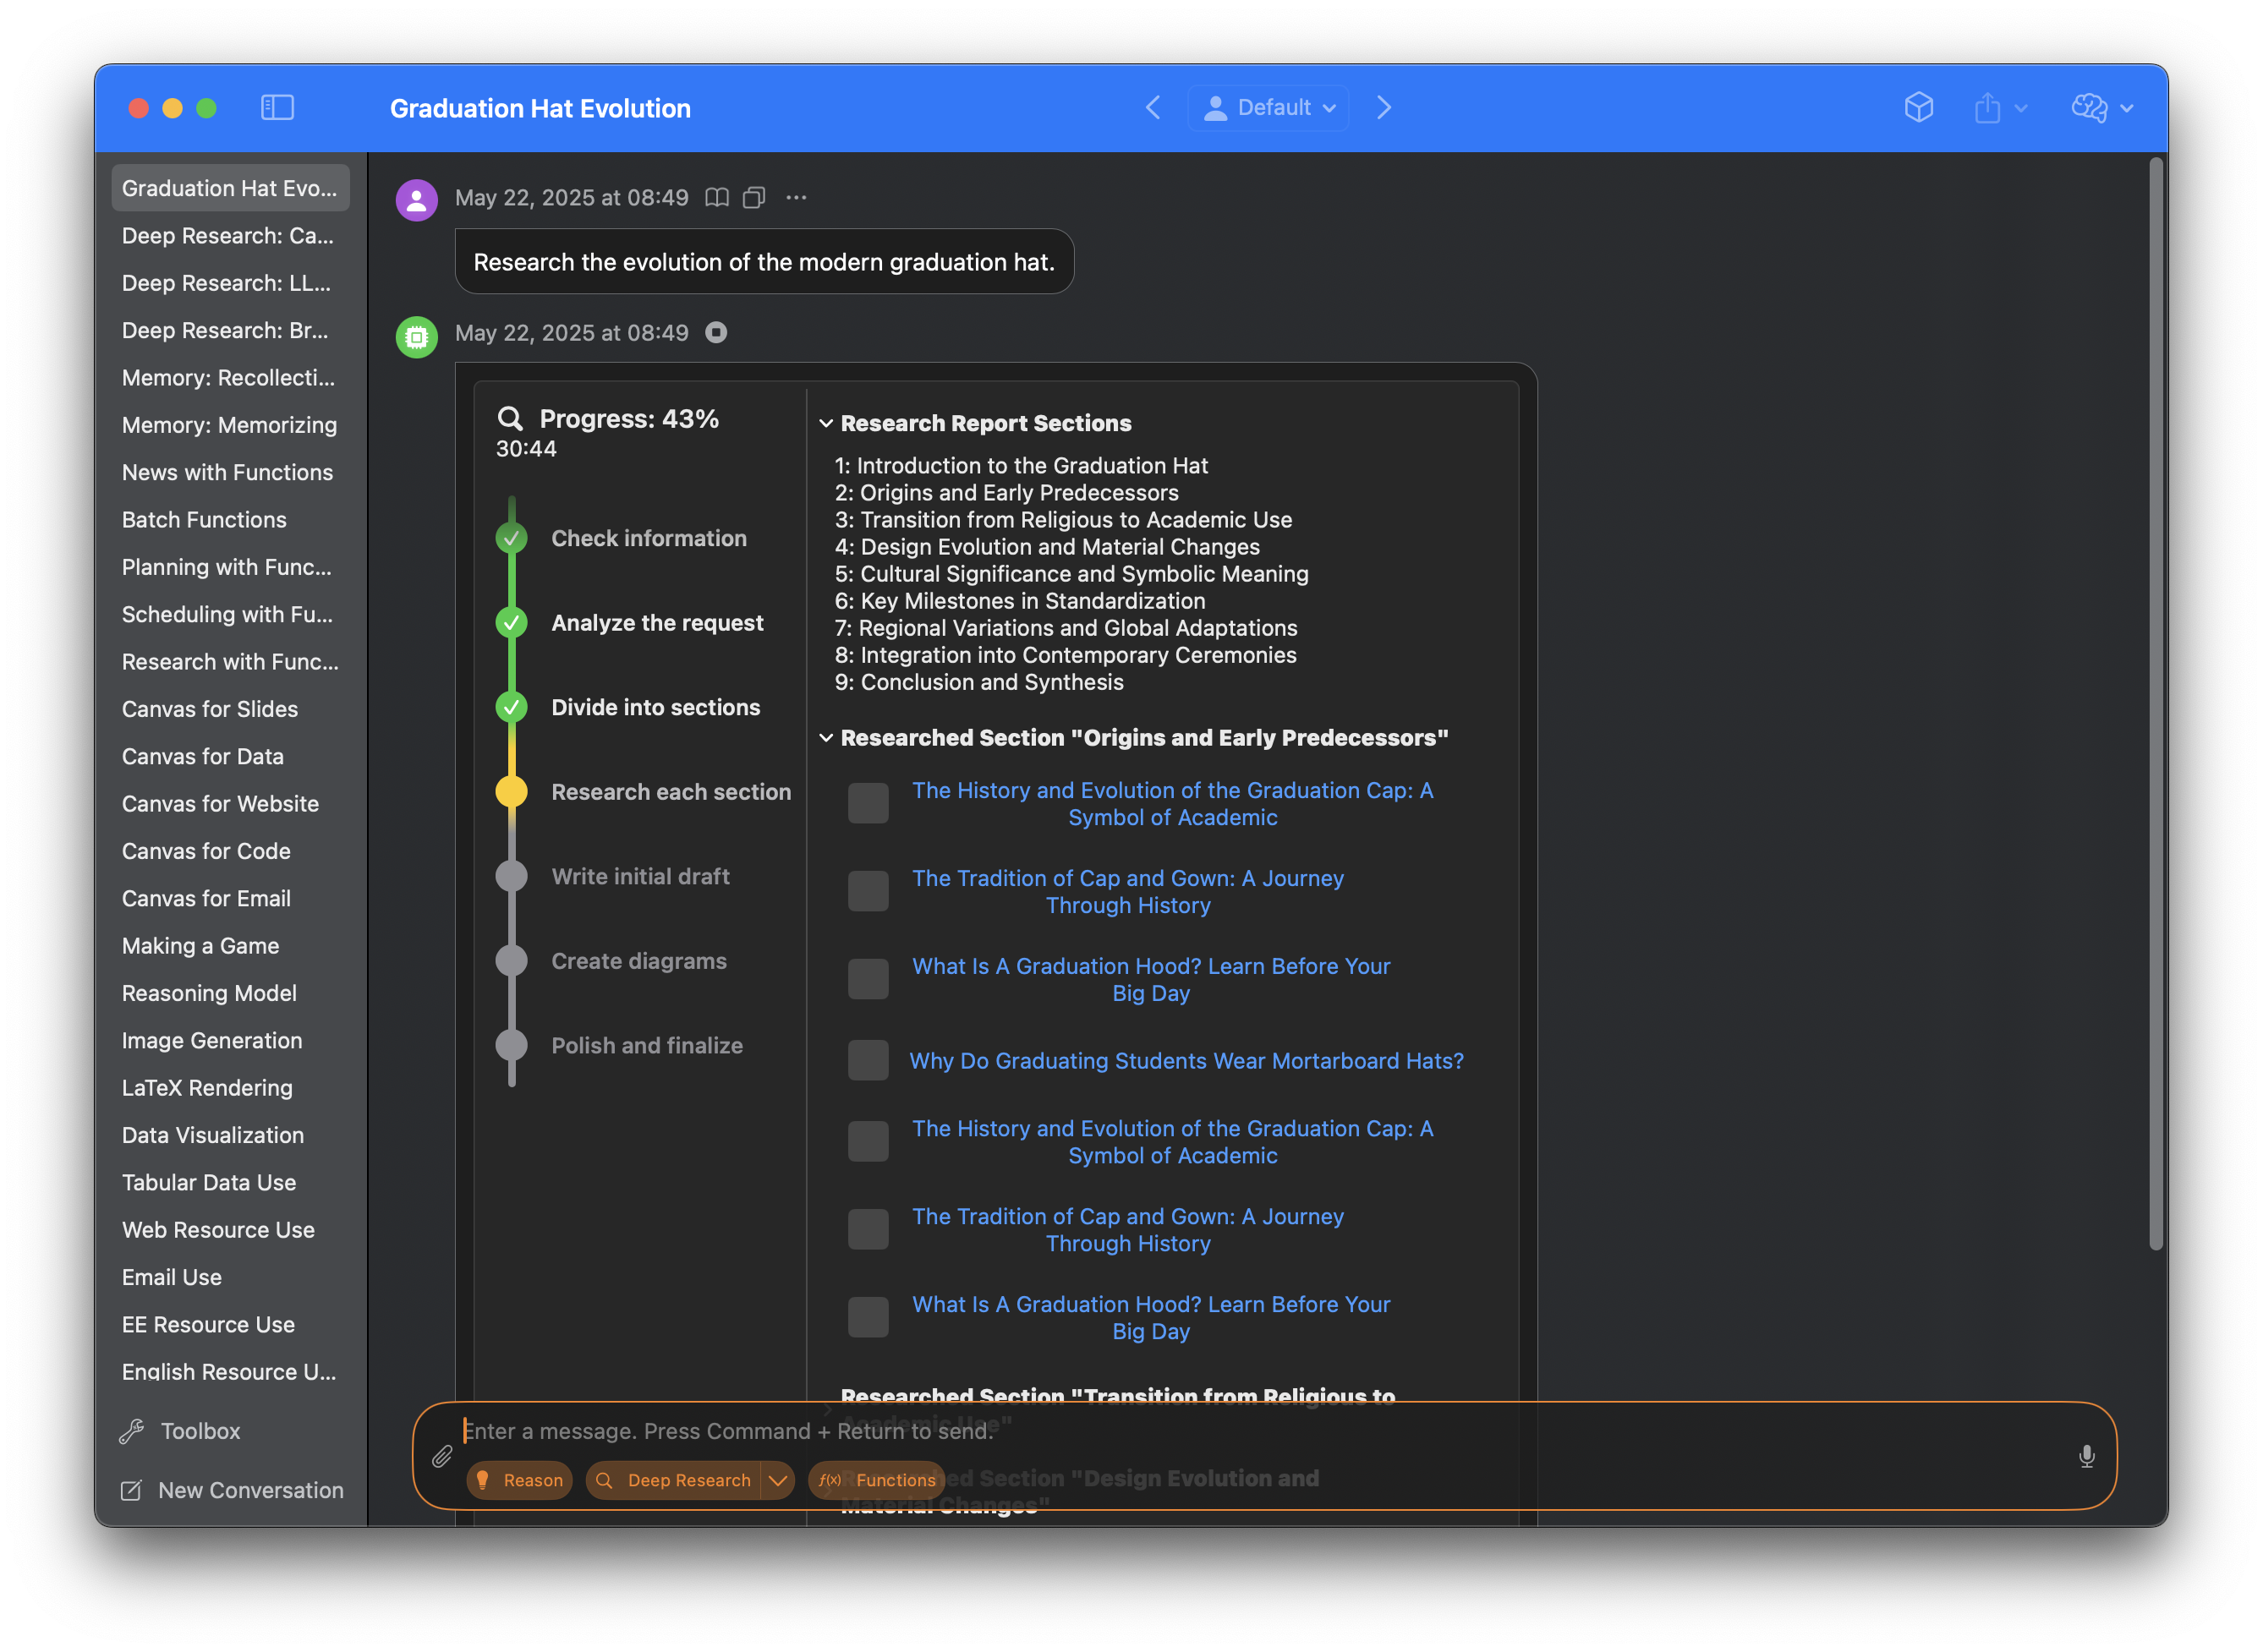Click the next arrow beside Default
2263x1652 pixels.
pos(1384,107)
